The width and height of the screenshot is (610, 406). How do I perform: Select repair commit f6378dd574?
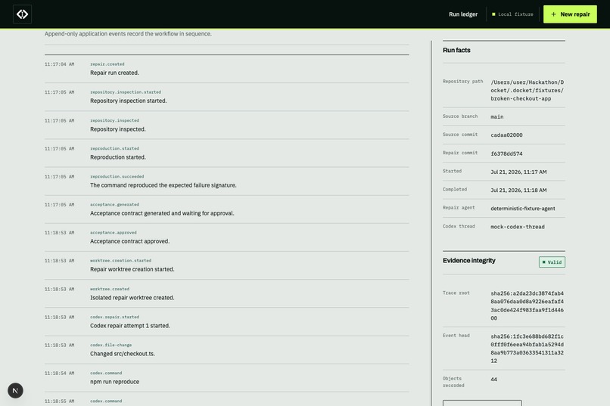pos(506,153)
